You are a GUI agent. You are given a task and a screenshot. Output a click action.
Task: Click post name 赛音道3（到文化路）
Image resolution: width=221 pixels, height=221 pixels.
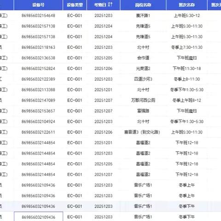(x=142, y=132)
